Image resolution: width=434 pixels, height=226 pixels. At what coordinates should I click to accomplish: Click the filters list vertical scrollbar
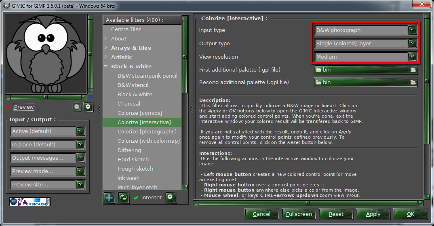click(x=185, y=102)
